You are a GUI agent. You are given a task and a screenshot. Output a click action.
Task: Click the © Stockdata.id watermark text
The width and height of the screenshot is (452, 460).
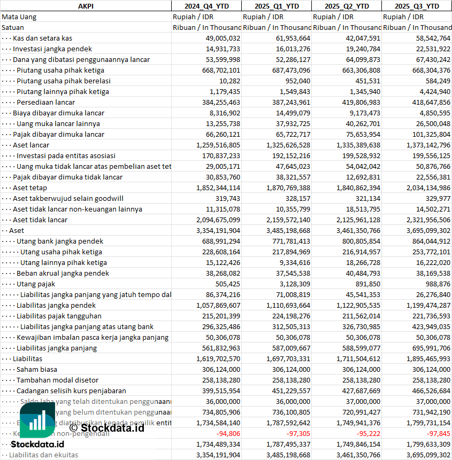107,428
